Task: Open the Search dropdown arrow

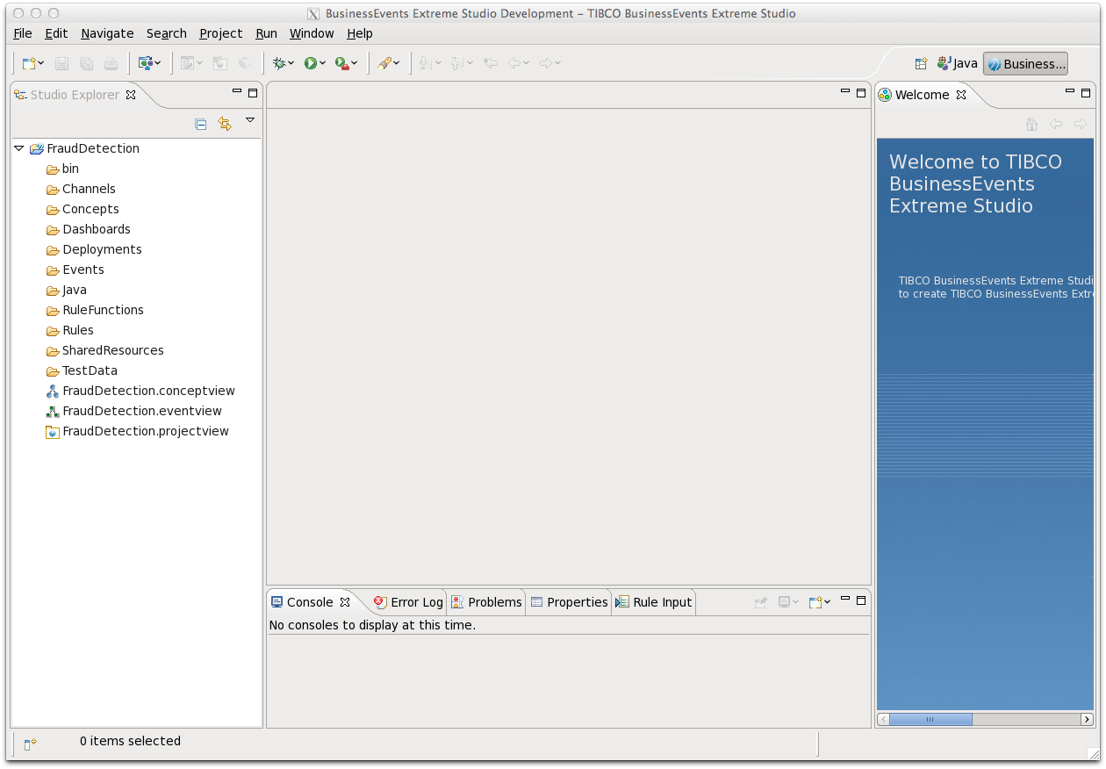Action: pos(397,63)
